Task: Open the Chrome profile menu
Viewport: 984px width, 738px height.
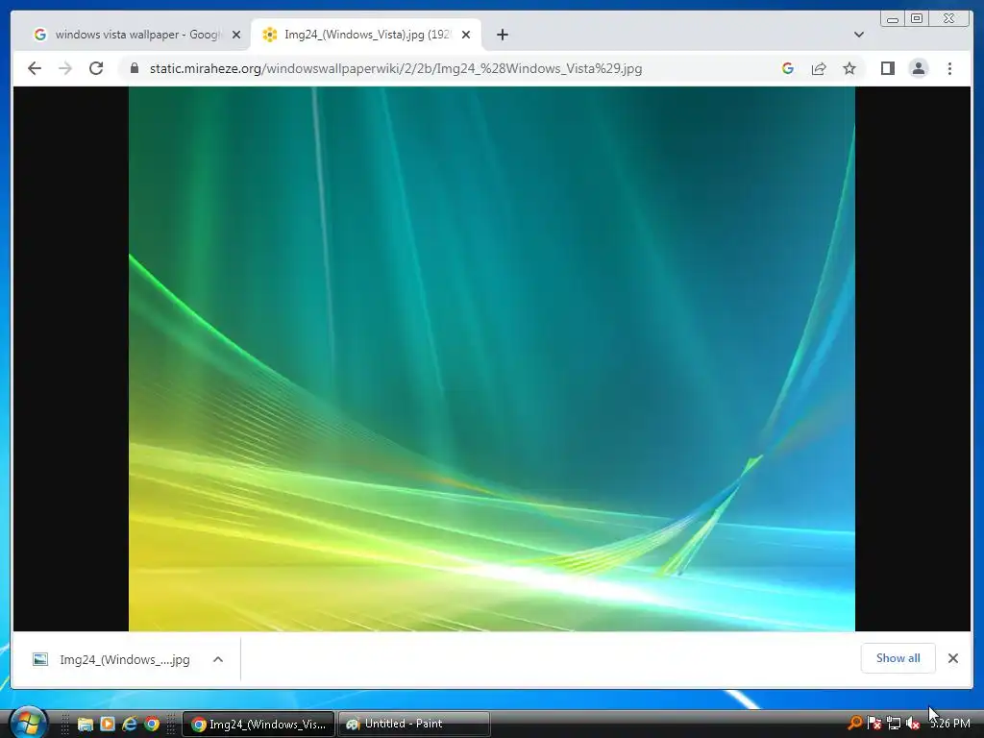Action: point(918,68)
